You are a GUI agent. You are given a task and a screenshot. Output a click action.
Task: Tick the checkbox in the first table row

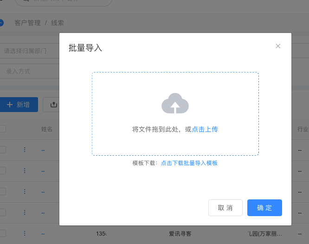click(2, 150)
